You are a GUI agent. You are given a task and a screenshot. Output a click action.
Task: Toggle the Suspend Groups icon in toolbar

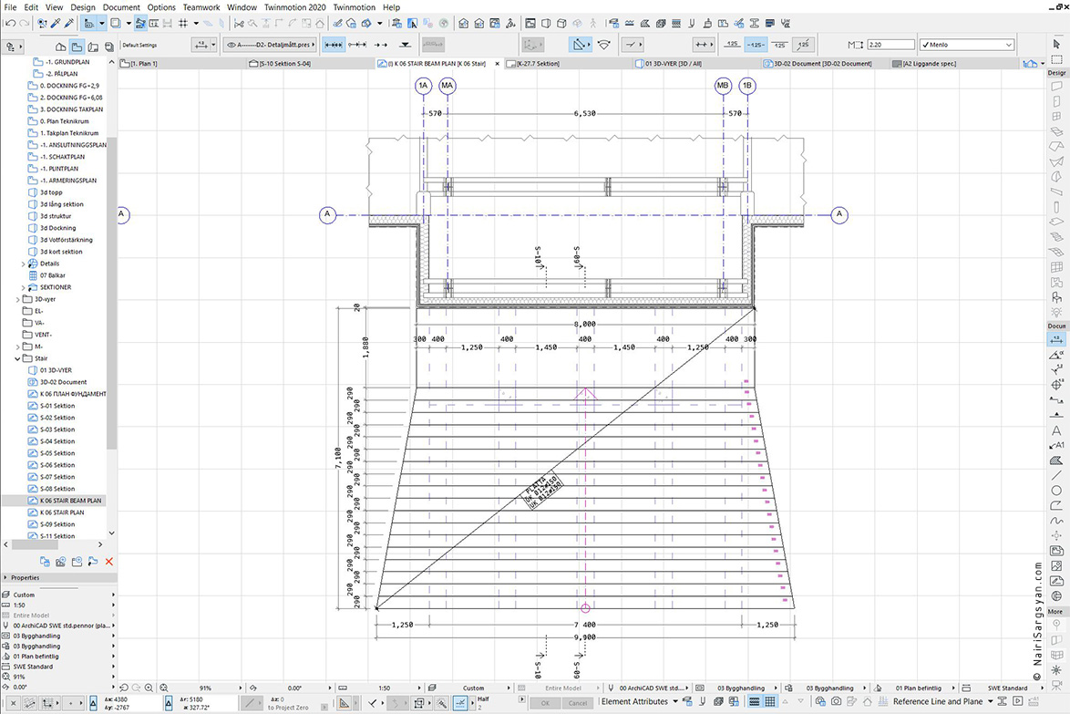pos(140,23)
